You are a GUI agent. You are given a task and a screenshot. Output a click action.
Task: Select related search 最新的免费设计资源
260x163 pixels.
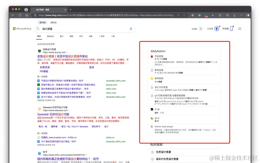pyautogui.click(x=167, y=159)
